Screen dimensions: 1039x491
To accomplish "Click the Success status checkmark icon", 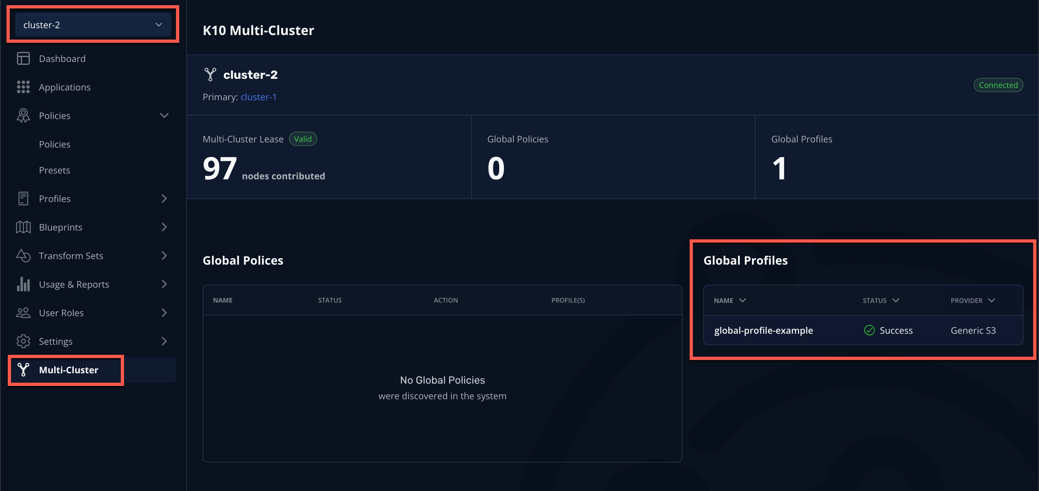I will 869,330.
